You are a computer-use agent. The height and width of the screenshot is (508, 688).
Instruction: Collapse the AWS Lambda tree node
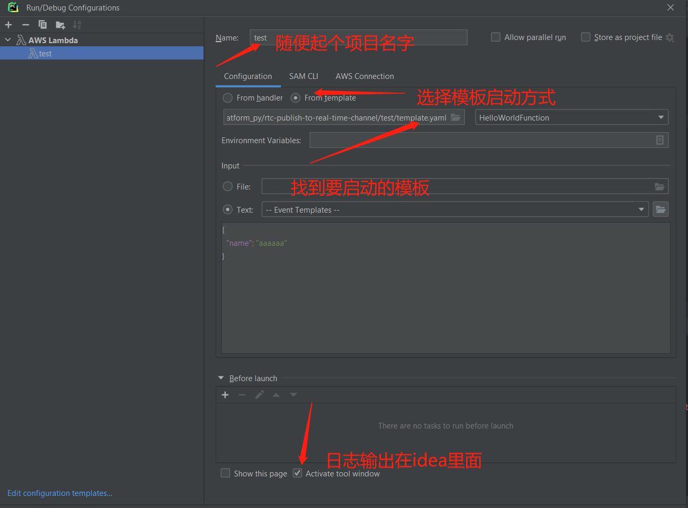point(8,40)
